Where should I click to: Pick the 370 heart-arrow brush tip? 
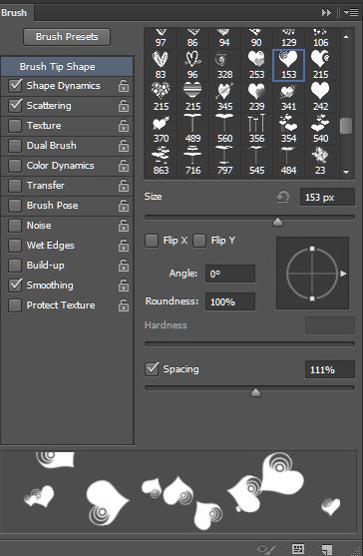161,128
